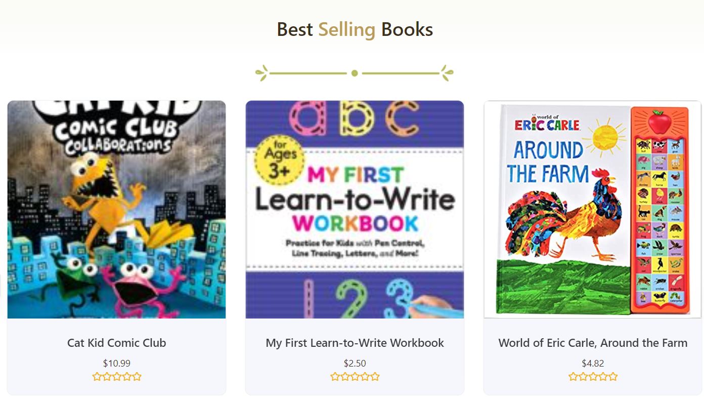Give Learn-to-Write Workbook a one-star rating
Screen dimensions: 704x408
click(335, 377)
